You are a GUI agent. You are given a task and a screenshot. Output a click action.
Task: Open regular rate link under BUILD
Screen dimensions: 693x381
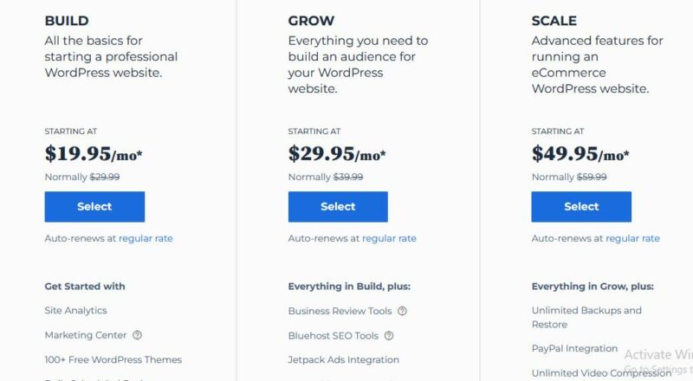click(x=146, y=238)
